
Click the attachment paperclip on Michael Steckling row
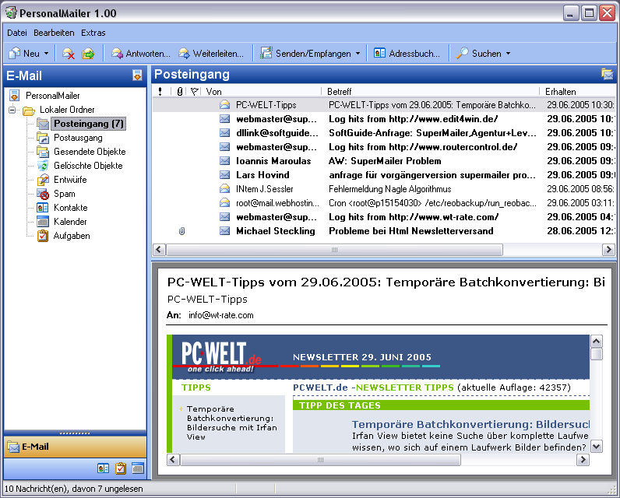pos(181,231)
